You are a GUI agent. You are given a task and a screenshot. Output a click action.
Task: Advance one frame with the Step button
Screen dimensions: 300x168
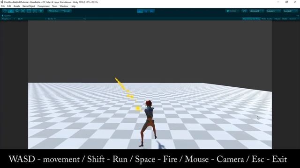pyautogui.click(x=152, y=11)
